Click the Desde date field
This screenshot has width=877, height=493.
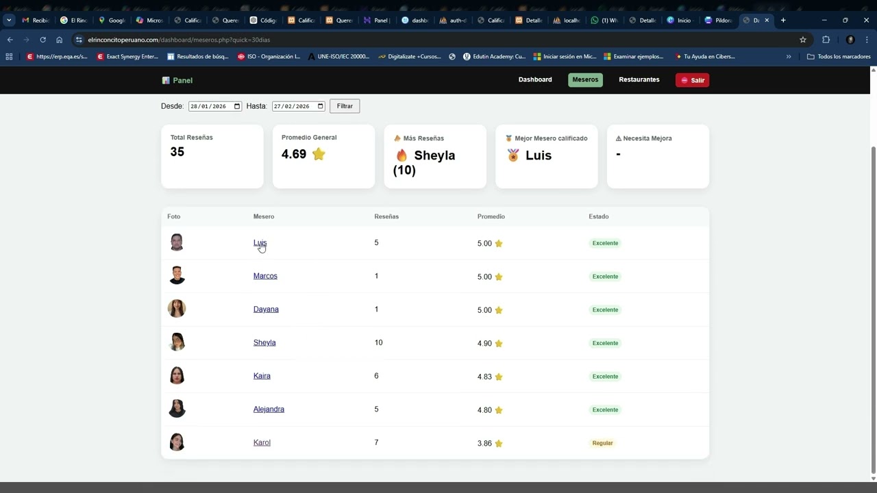[x=215, y=106]
